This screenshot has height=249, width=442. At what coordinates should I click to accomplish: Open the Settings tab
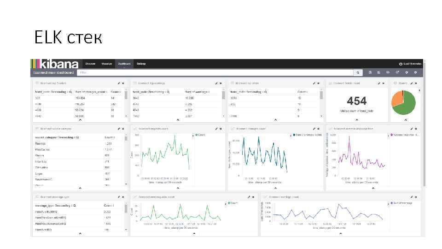pos(141,64)
